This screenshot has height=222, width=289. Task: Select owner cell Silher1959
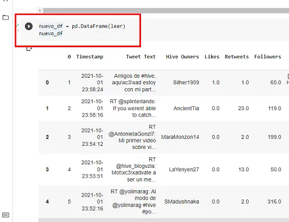186,82
